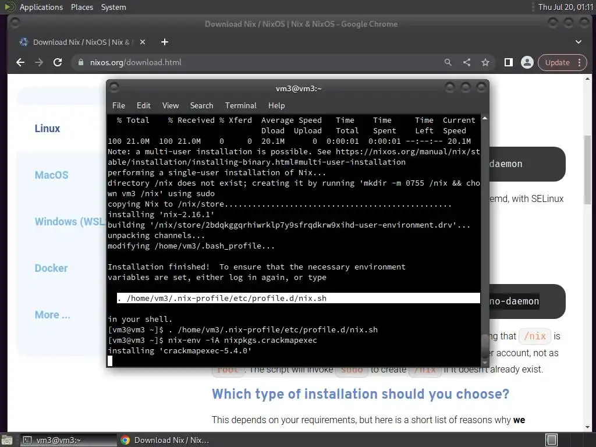Click the highlighted nix.sh profile path line

(x=299, y=298)
